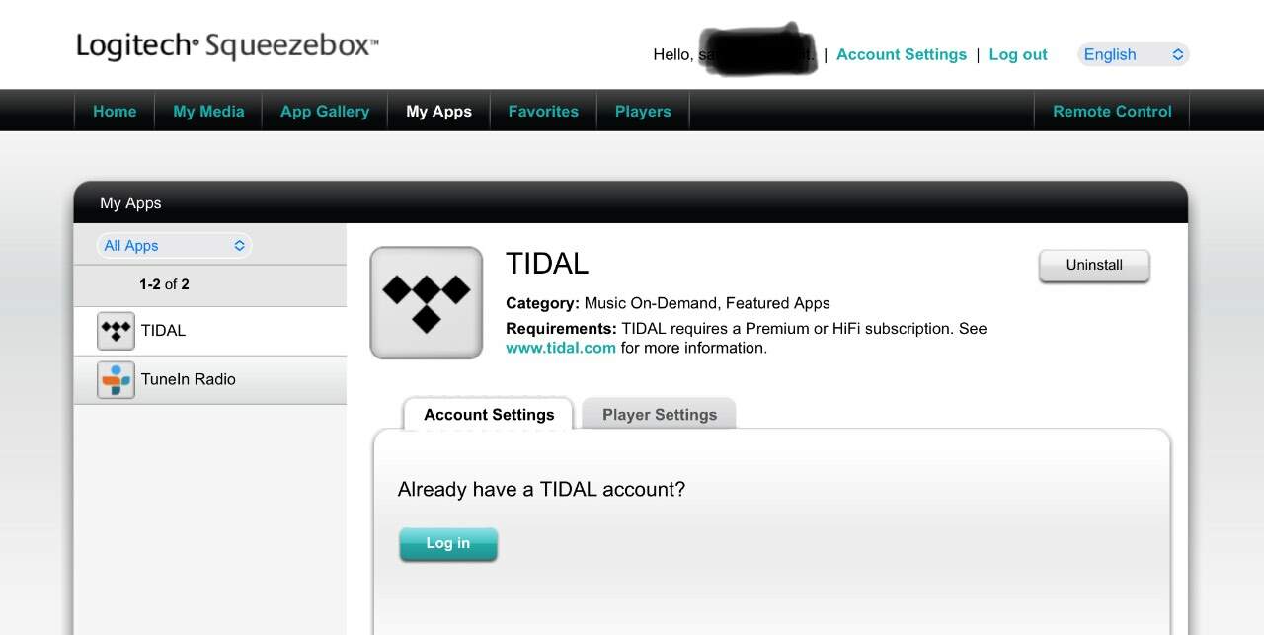Open the English language dropdown
This screenshot has width=1264, height=635.
pyautogui.click(x=1133, y=54)
